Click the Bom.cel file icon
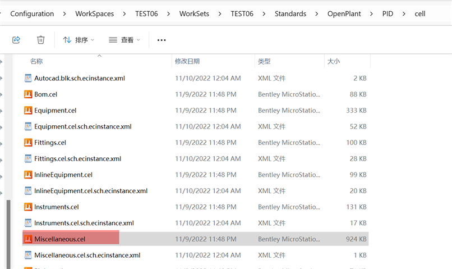Screen dimensions: 452x269 click(28, 94)
